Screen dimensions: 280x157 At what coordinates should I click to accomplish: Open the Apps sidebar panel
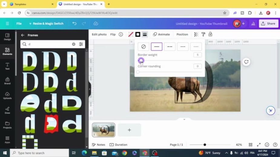tap(7, 140)
